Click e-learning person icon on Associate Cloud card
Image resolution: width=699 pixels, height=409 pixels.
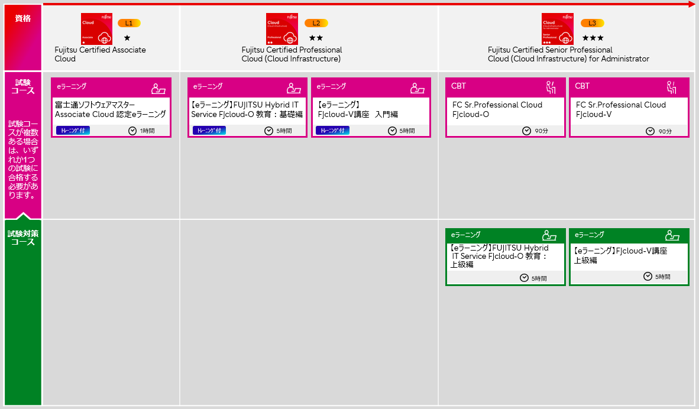click(158, 88)
